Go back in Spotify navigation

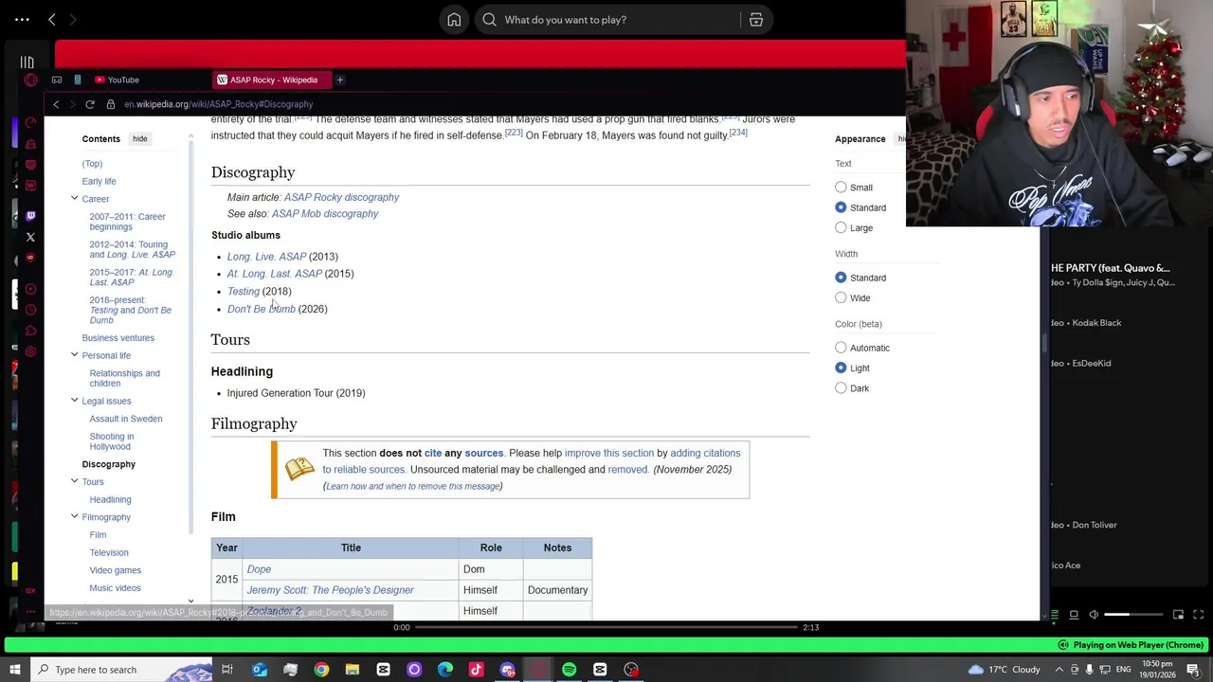click(52, 20)
